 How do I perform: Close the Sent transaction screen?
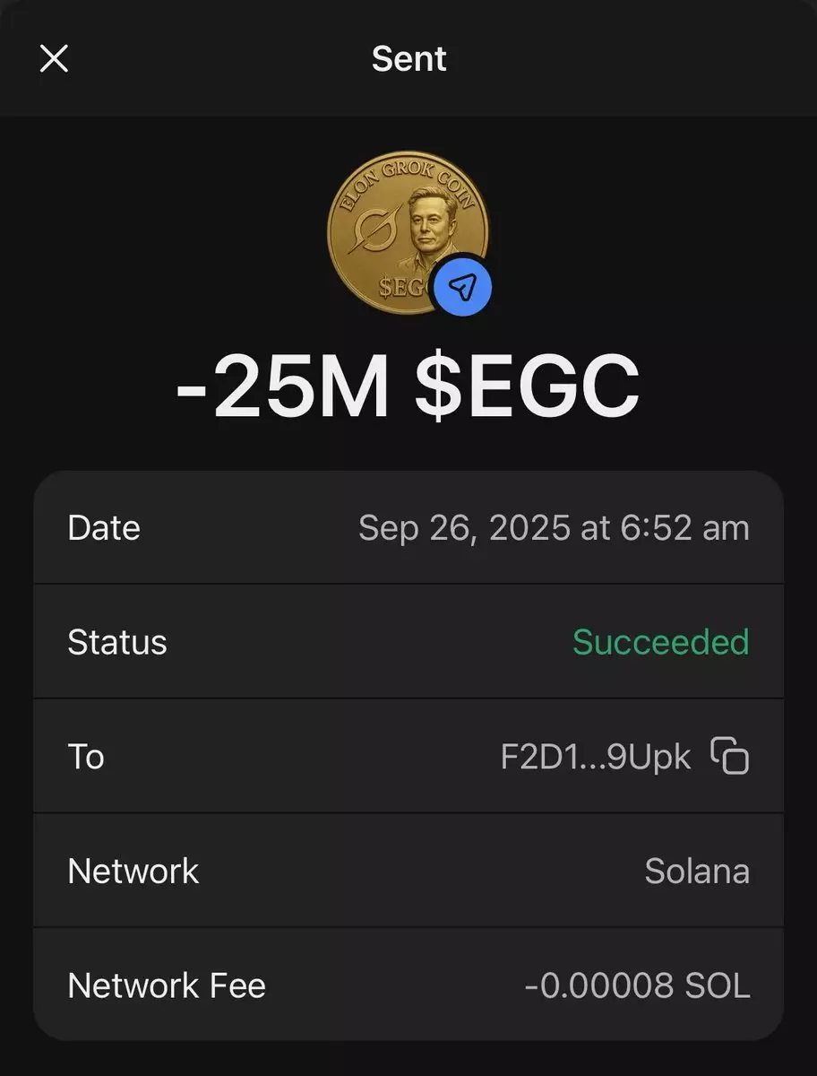coord(55,59)
